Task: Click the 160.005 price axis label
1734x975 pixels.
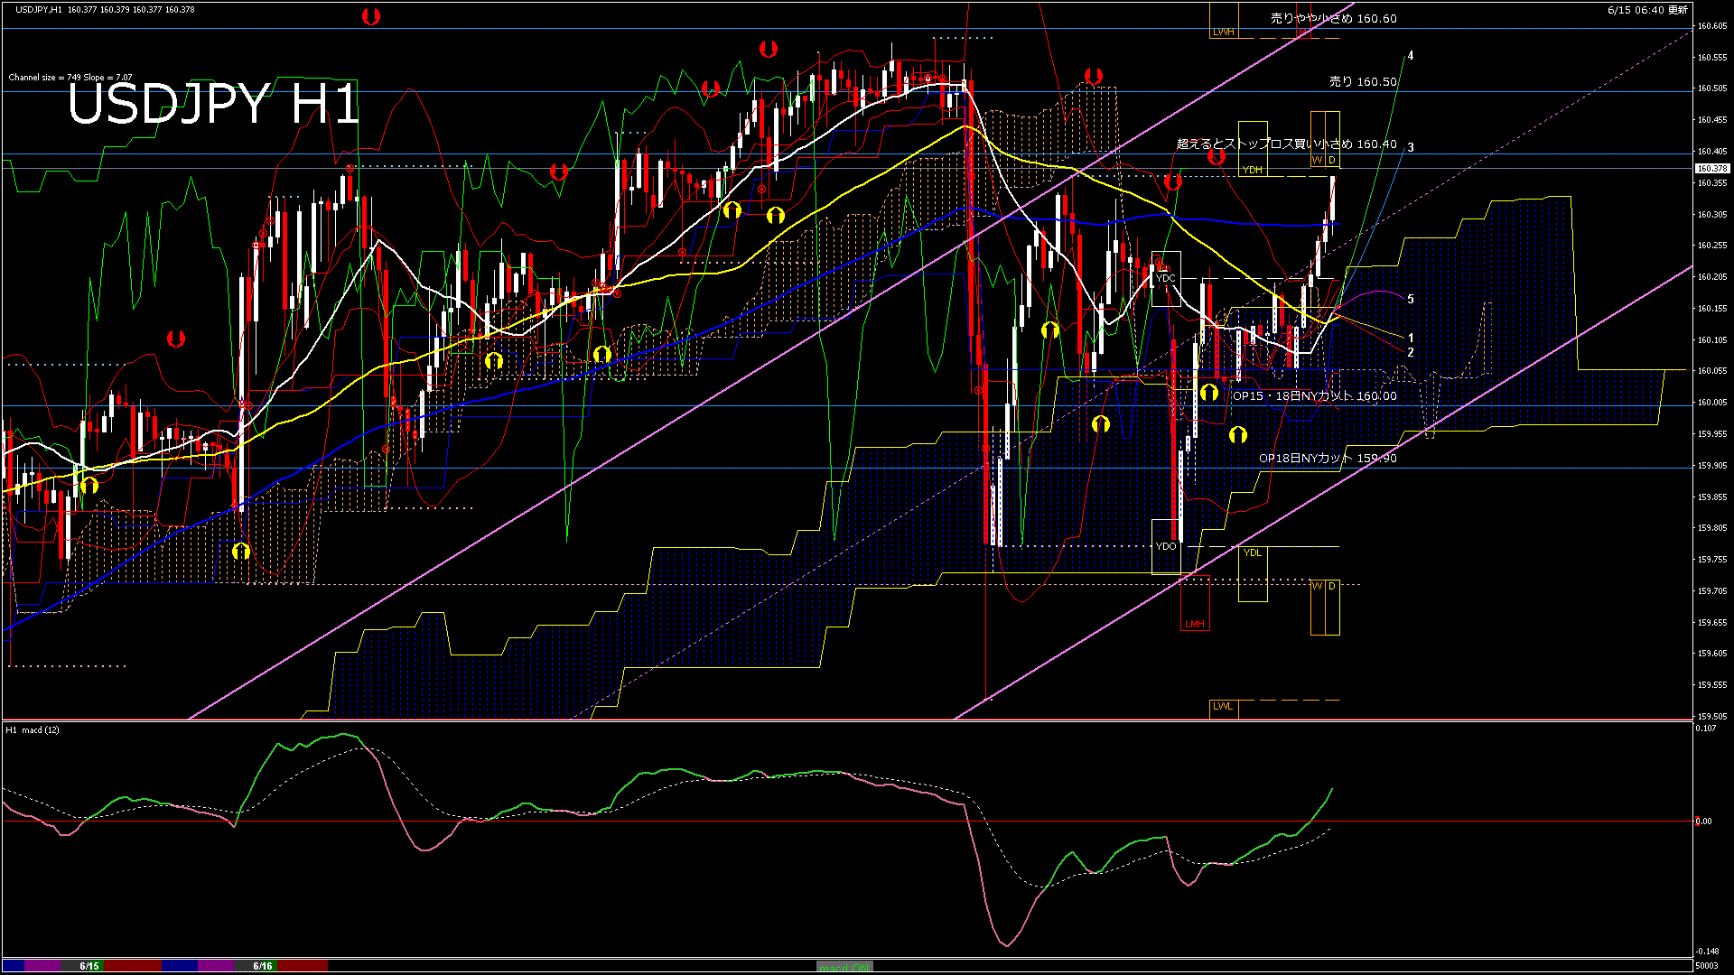Action: 1712,403
